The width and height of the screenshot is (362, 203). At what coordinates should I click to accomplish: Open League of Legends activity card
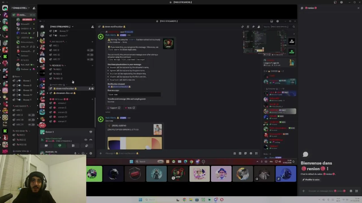pyautogui.click(x=279, y=63)
